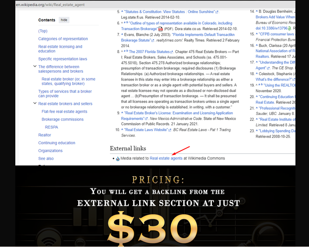Click caret back-link of reference 9
The width and height of the screenshot is (309, 247).
[x=122, y=113]
